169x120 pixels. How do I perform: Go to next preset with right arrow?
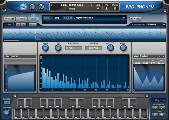pos(92,5)
